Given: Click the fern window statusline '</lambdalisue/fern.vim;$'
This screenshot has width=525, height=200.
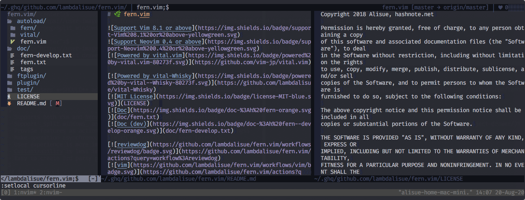Looking at the screenshot, I should click(40, 179).
